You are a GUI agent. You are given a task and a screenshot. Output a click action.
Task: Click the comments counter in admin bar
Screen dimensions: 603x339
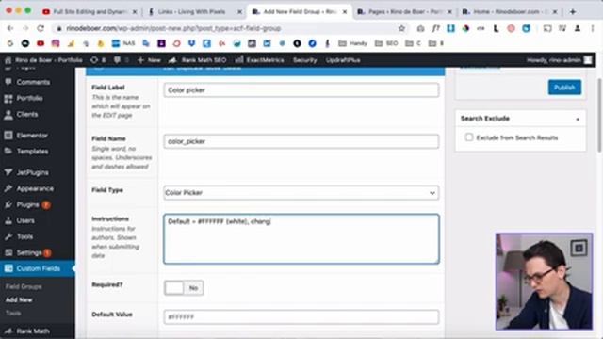122,60
